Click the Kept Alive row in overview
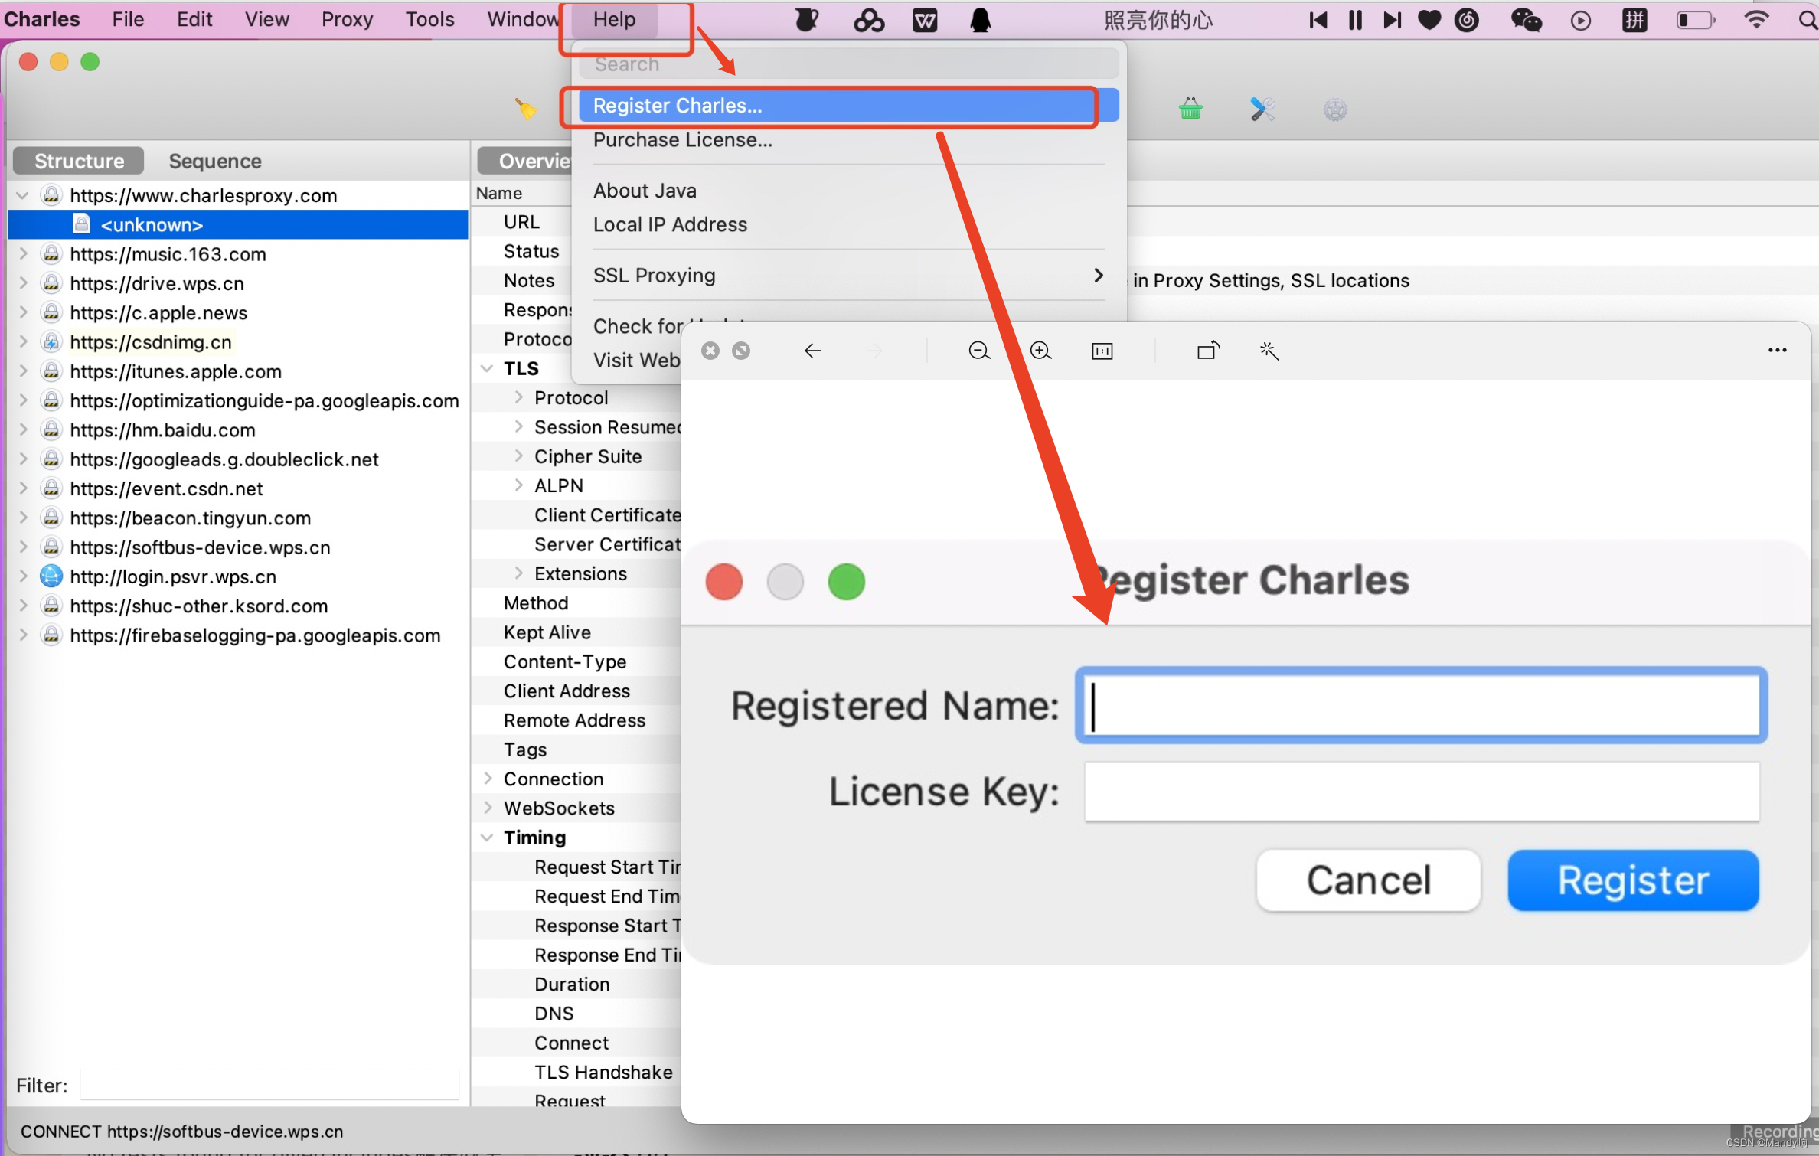The width and height of the screenshot is (1819, 1156). point(576,632)
